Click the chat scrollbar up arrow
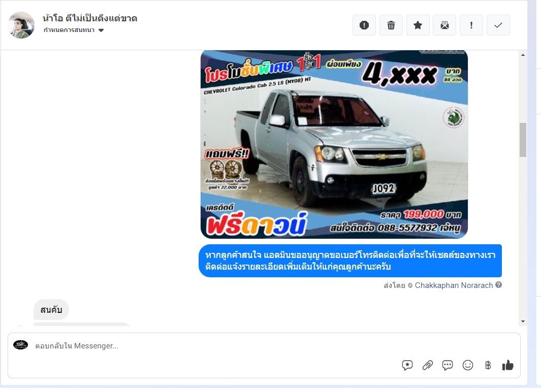Image resolution: width=541 pixels, height=388 pixels. pos(523,55)
